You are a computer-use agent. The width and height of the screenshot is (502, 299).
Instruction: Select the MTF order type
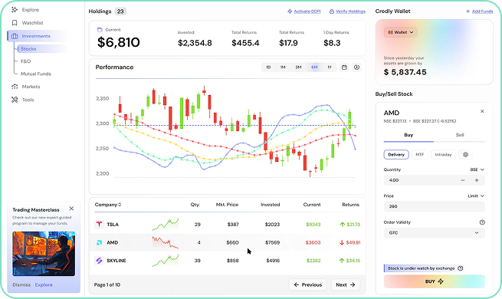coord(420,155)
